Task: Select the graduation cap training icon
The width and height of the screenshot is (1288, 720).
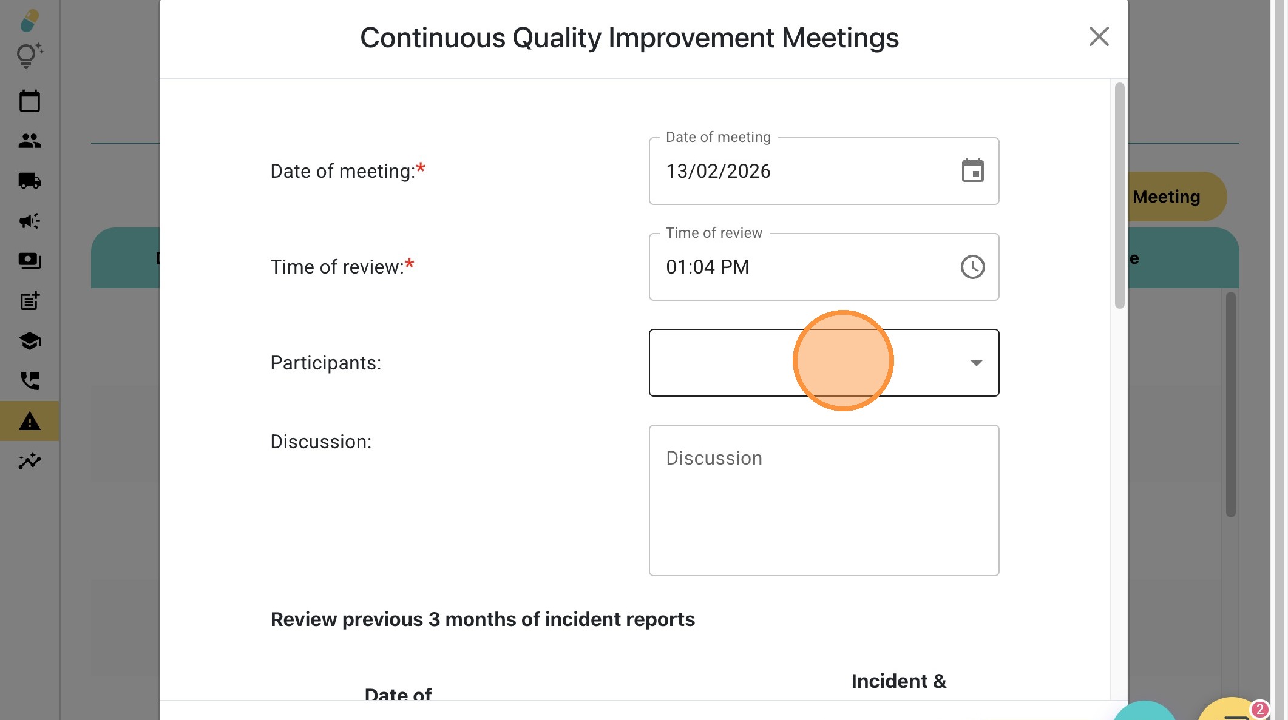Action: (x=29, y=341)
